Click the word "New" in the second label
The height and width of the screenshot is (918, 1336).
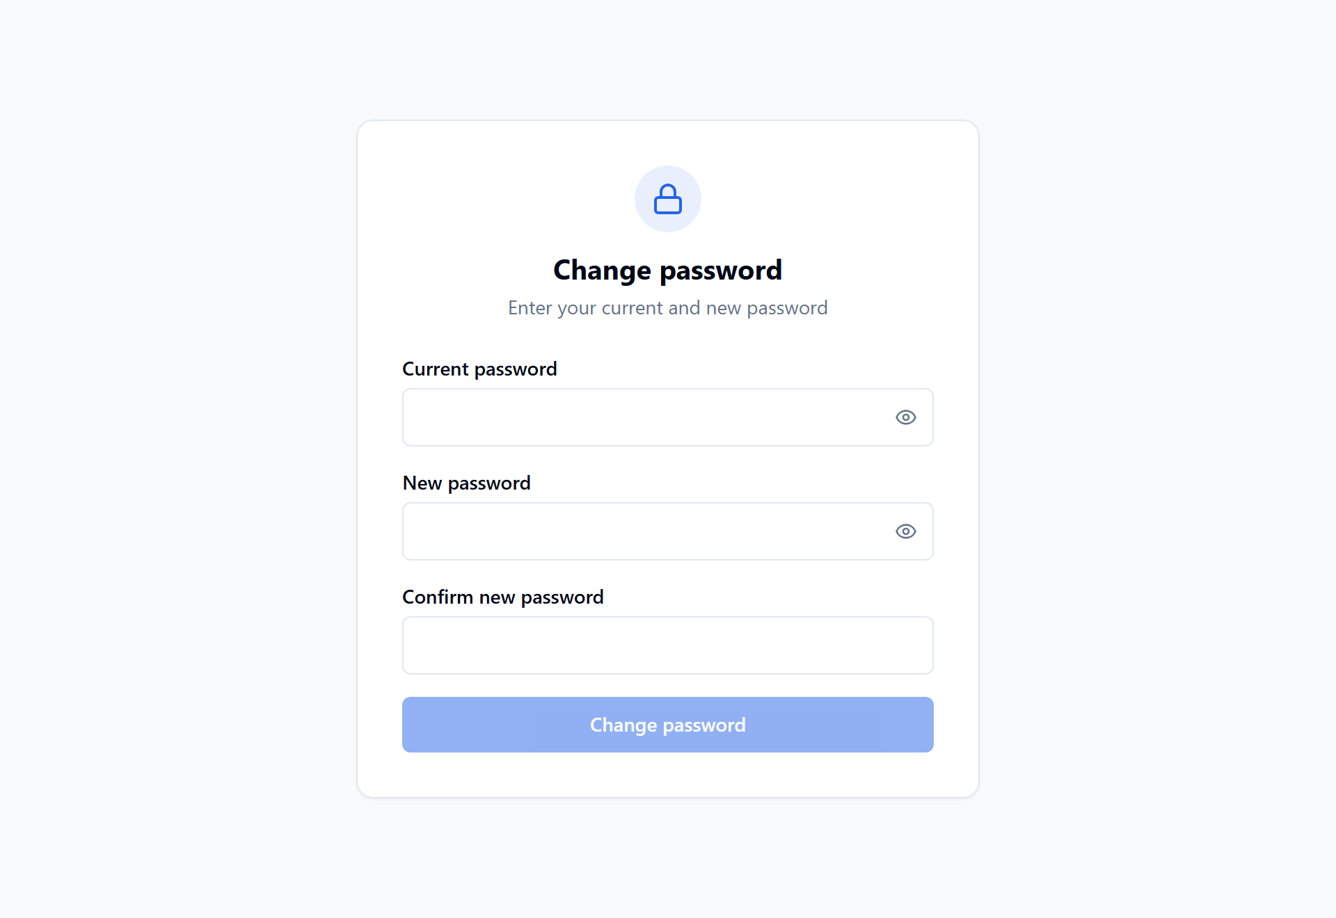click(x=422, y=483)
